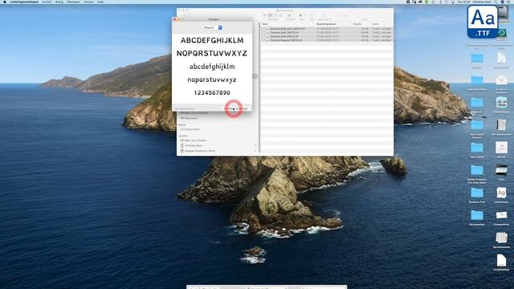Open the Weergave menu
Image resolution: width=514 pixels, height=289 pixels.
[74, 2]
